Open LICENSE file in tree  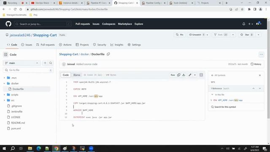point(16,117)
